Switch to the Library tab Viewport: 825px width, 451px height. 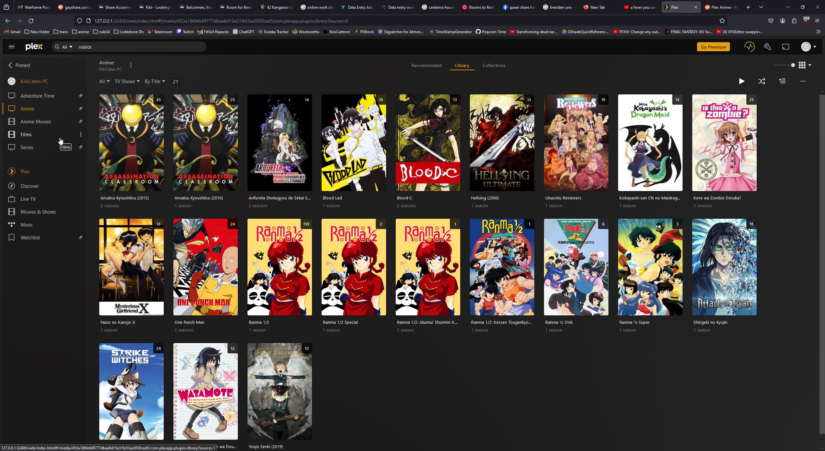click(x=462, y=65)
